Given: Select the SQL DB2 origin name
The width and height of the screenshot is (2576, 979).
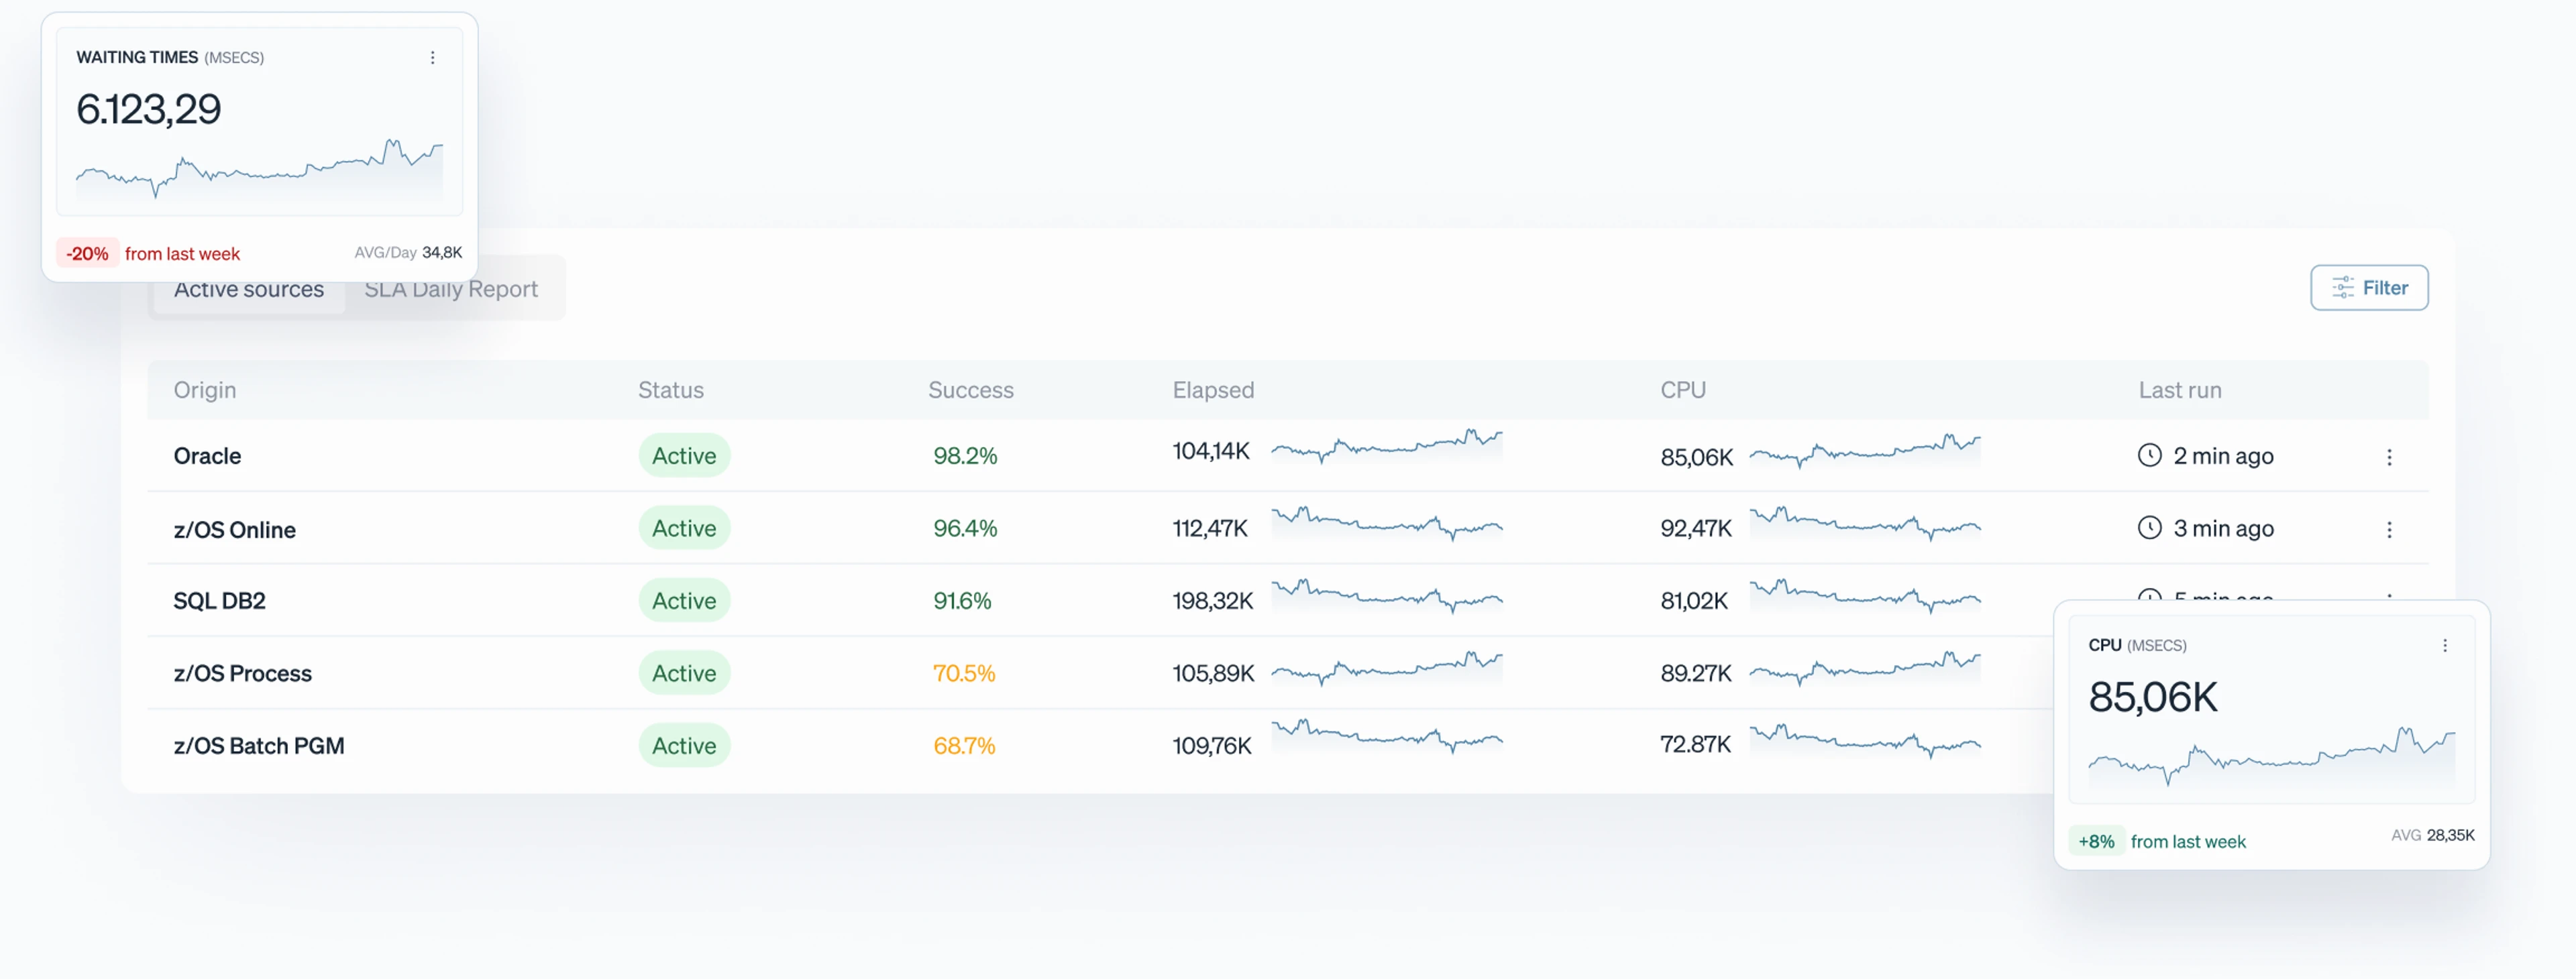Looking at the screenshot, I should [x=219, y=601].
